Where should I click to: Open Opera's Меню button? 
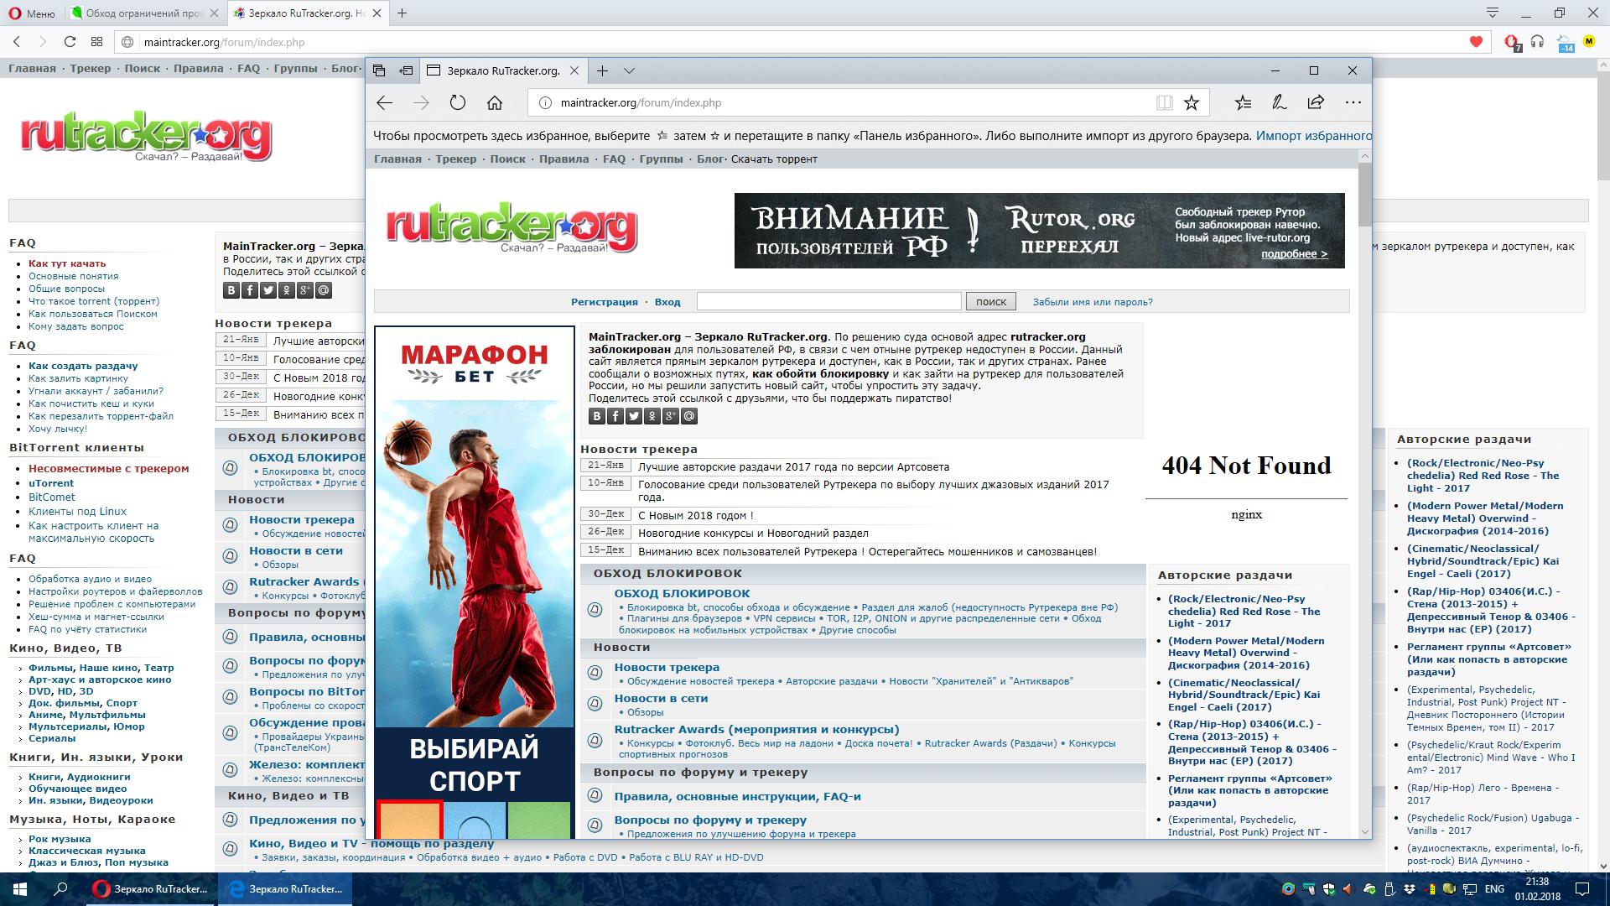31,13
